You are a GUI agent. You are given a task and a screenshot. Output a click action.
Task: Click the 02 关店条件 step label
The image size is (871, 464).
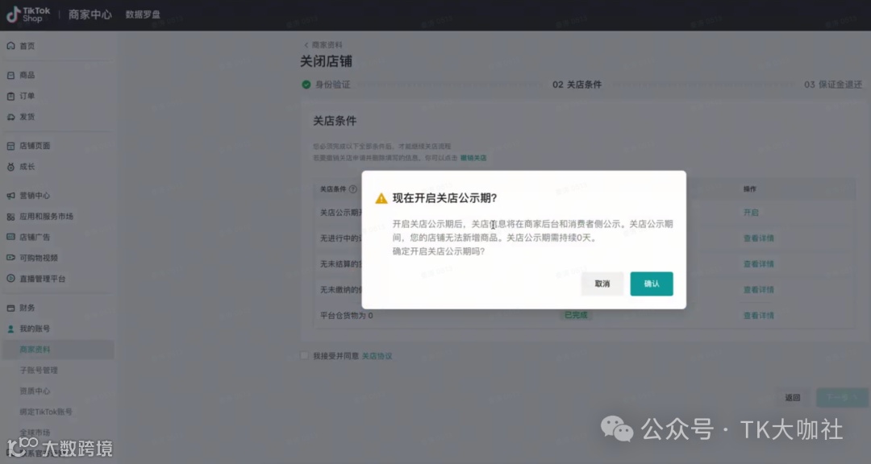(577, 85)
